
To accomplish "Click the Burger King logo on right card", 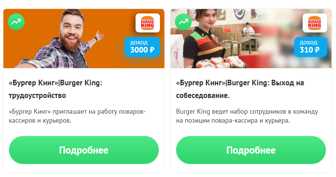I will pos(315,23).
